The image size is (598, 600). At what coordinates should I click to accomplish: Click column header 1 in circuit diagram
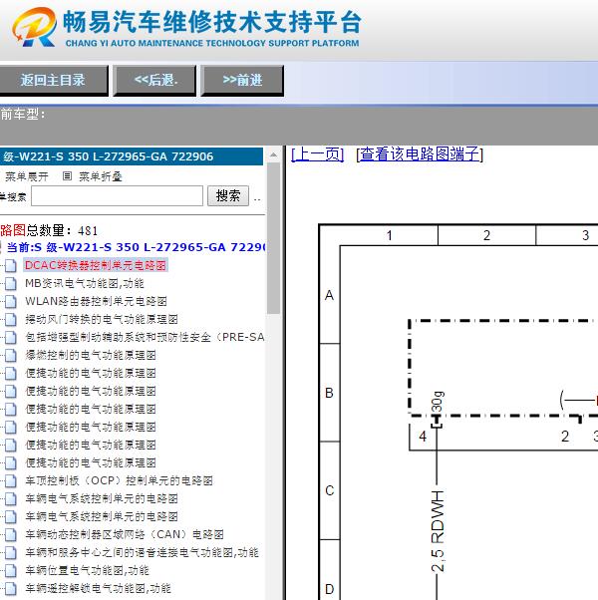pyautogui.click(x=389, y=235)
